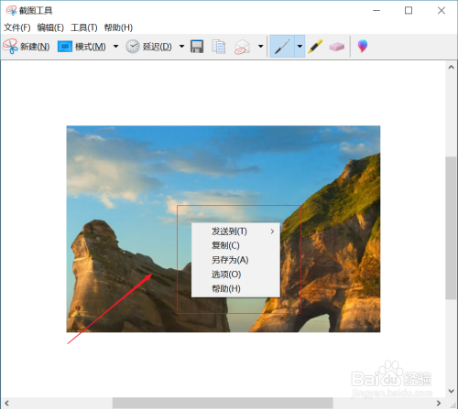Expand the Delay dropdown arrow
Image resolution: width=458 pixels, height=409 pixels.
click(181, 47)
